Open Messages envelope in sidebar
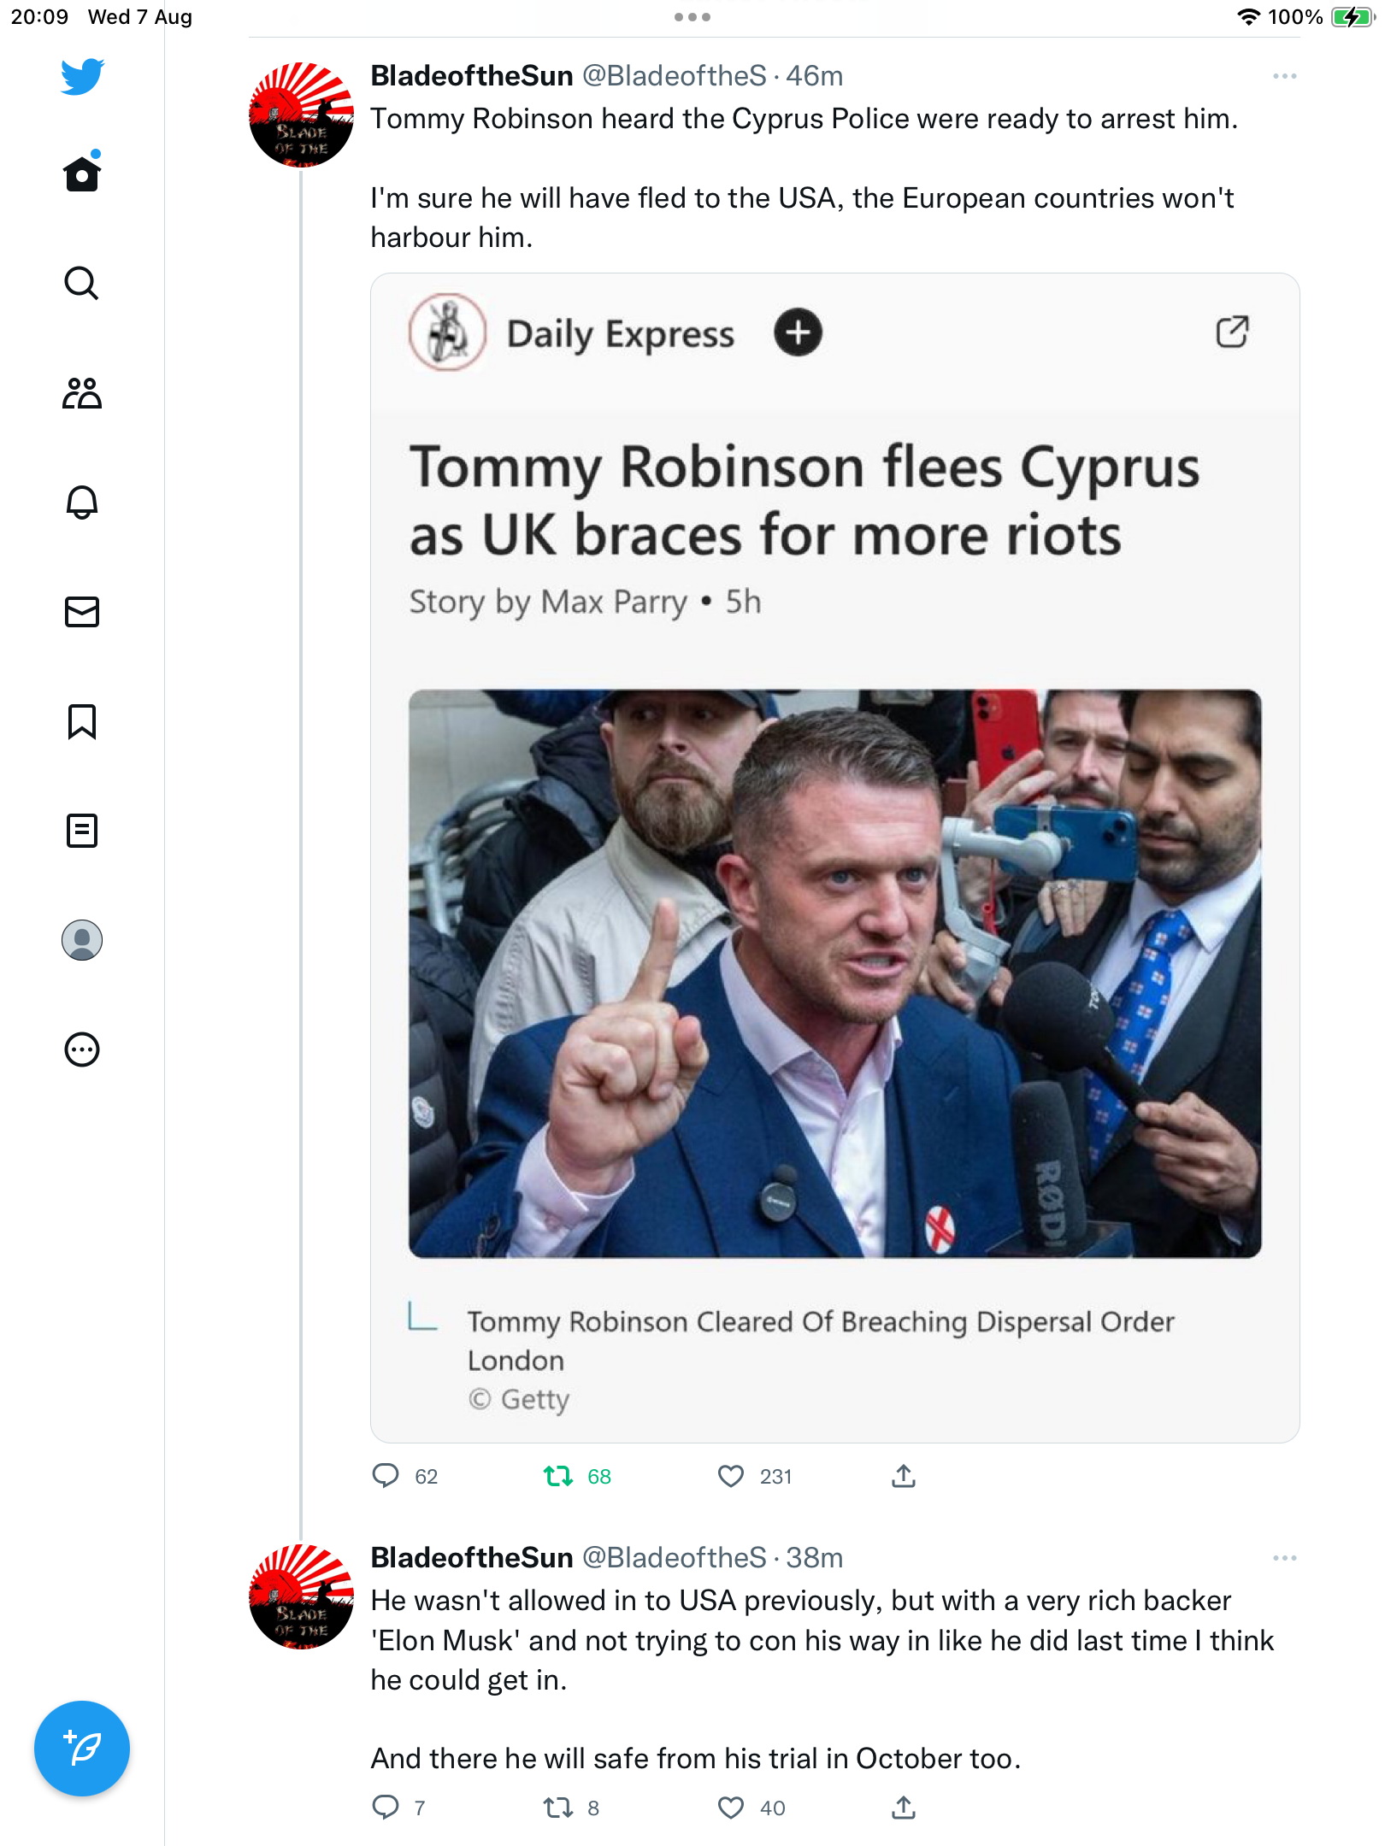This screenshot has height=1846, width=1385. pyautogui.click(x=82, y=612)
